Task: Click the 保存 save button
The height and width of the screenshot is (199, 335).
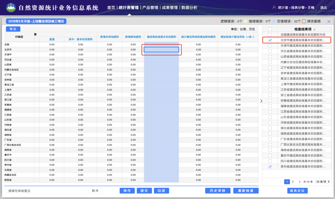Action: [127, 191]
